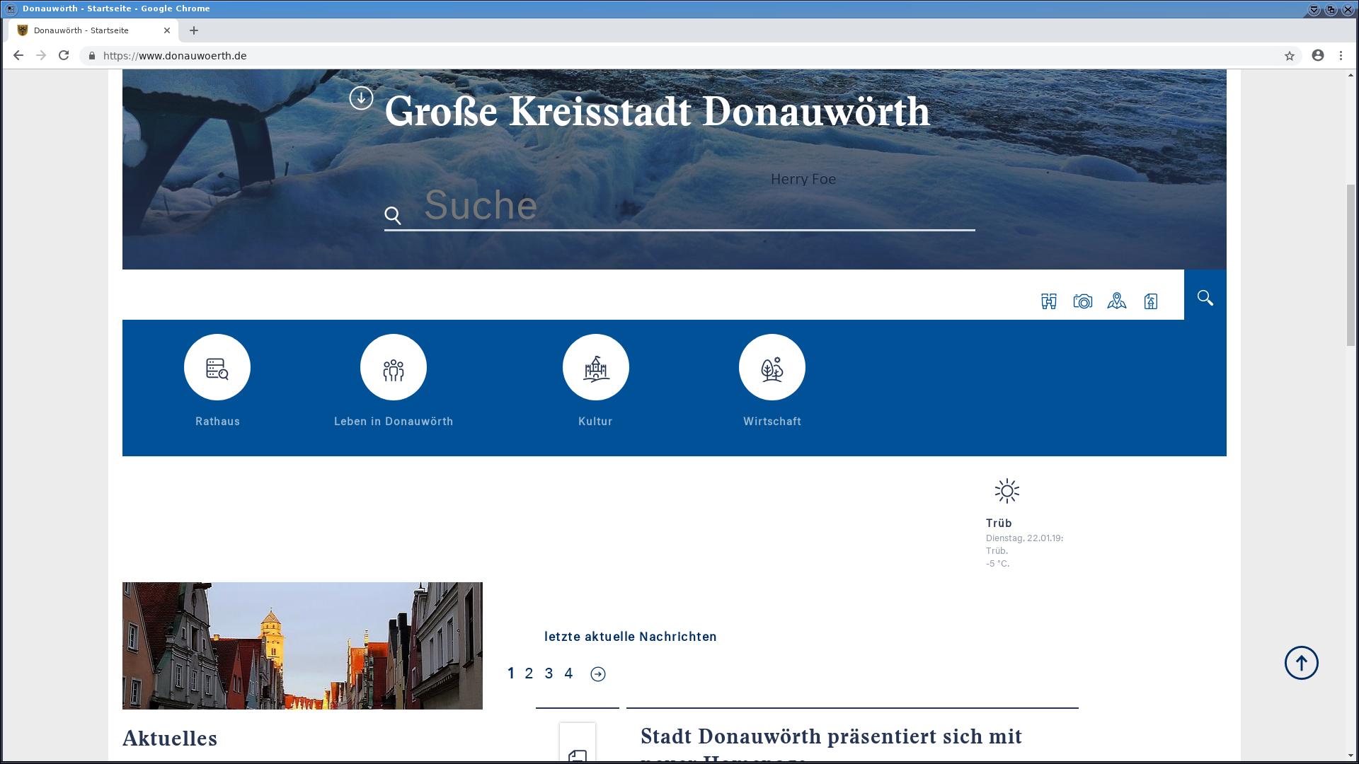Click the scroll-to-top arrow button
This screenshot has height=764, width=1359.
coord(1301,663)
